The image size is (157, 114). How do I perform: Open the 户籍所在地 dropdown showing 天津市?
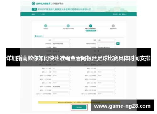[61, 44]
